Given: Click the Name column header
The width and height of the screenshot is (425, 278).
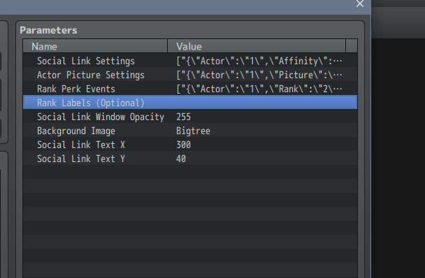Looking at the screenshot, I should tap(95, 46).
